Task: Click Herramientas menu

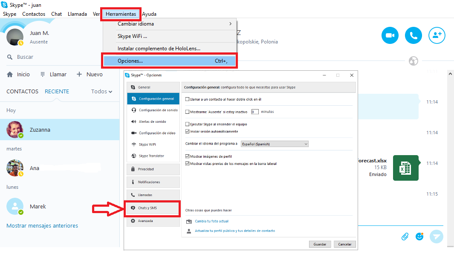Action: (x=121, y=14)
